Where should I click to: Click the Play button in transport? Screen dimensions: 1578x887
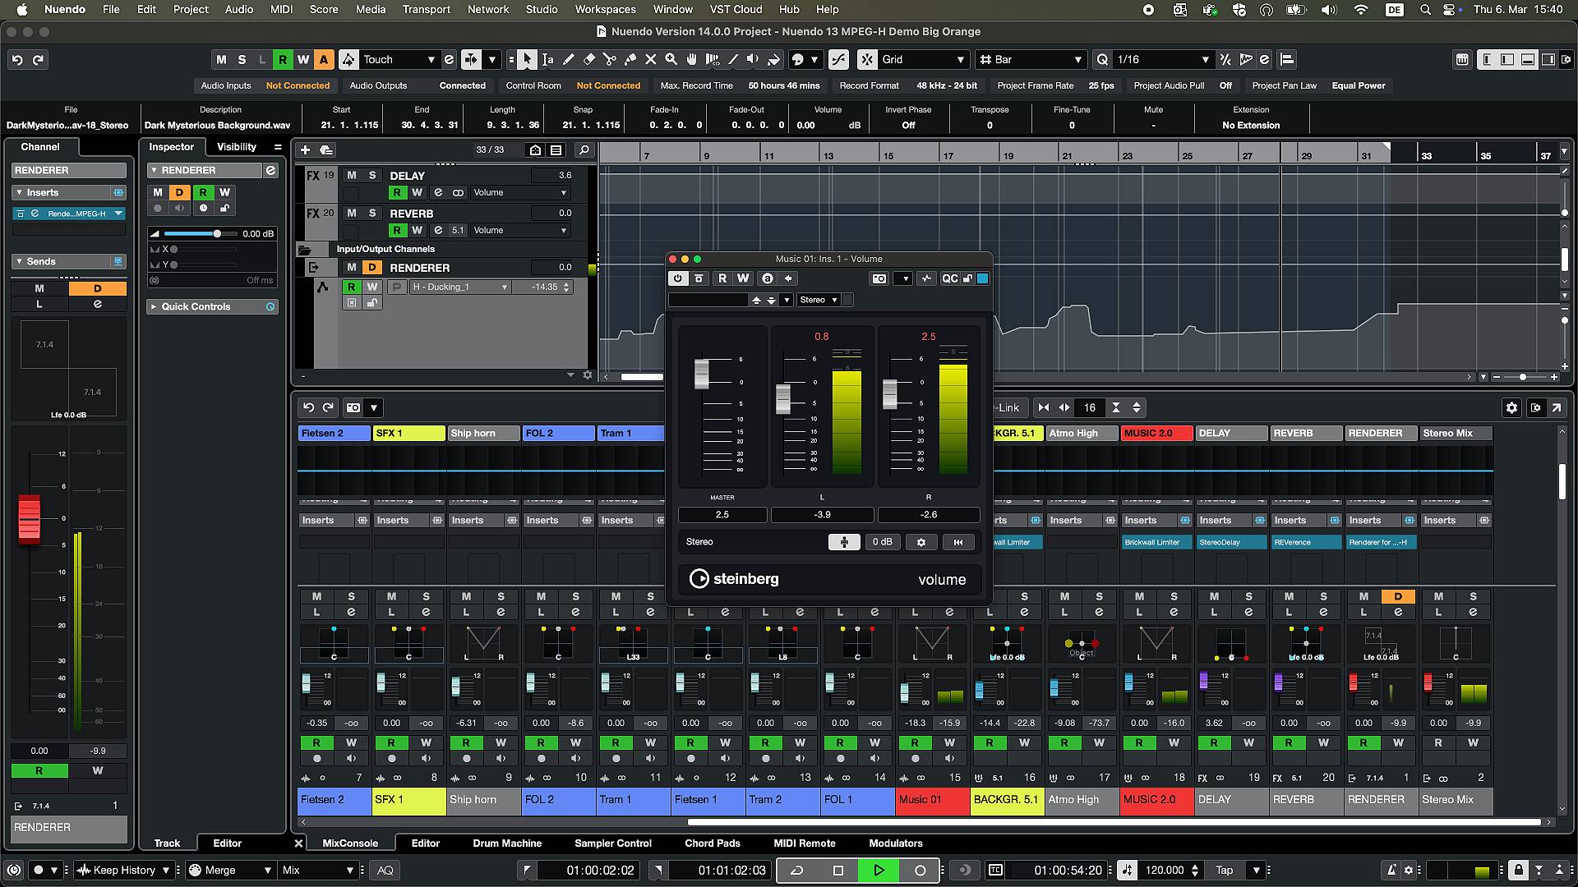(879, 870)
